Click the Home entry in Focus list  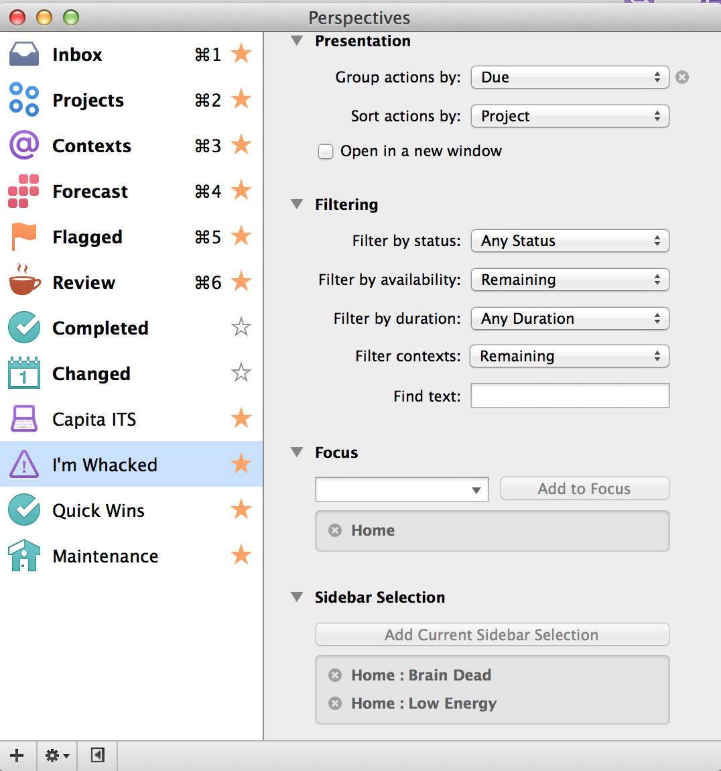coord(373,530)
